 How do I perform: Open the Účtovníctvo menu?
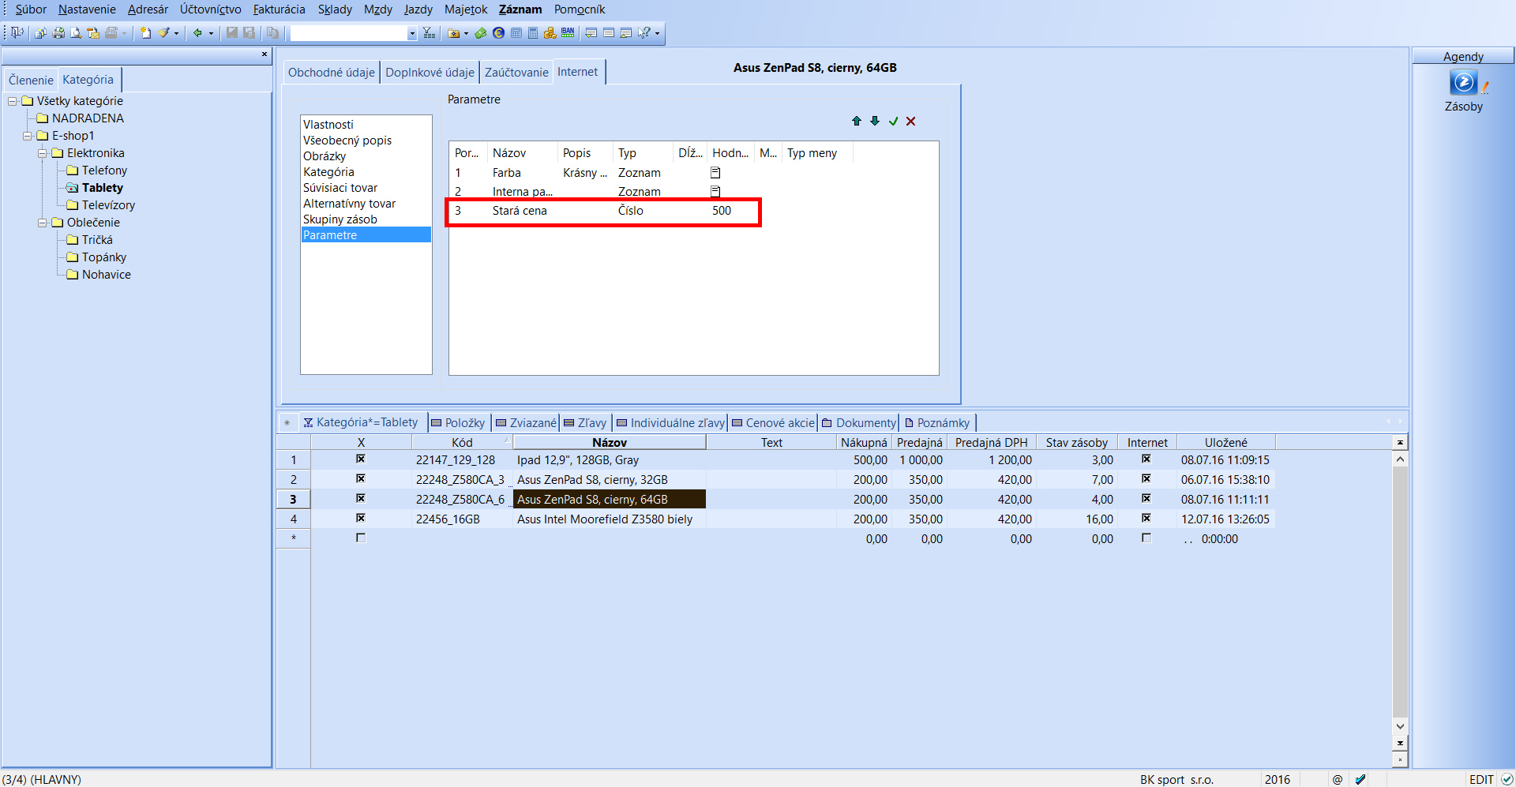(211, 9)
